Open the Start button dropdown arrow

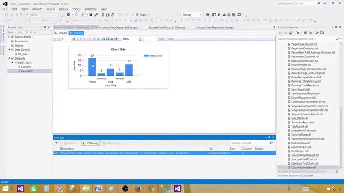(x=148, y=14)
